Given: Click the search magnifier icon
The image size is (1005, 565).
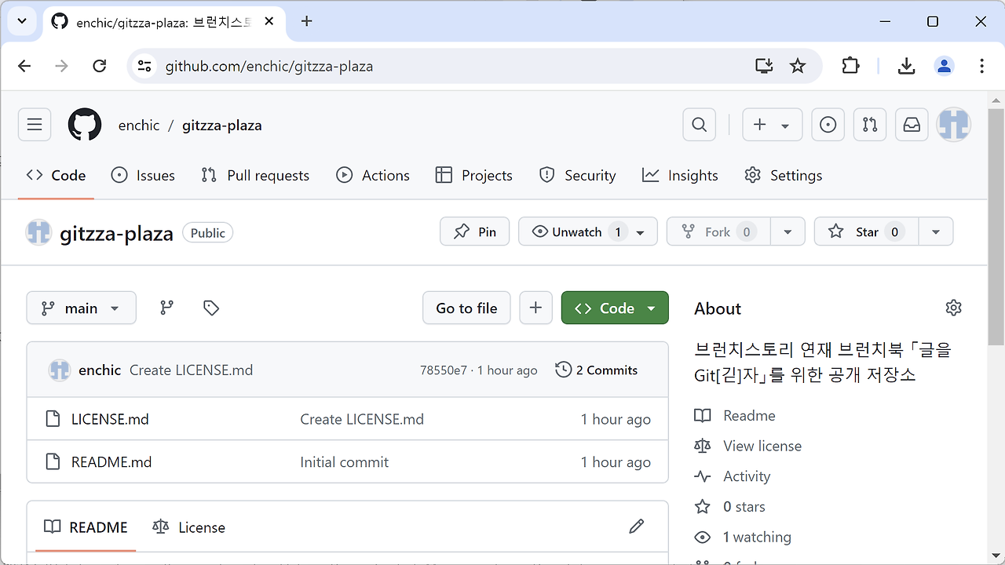Looking at the screenshot, I should (699, 125).
